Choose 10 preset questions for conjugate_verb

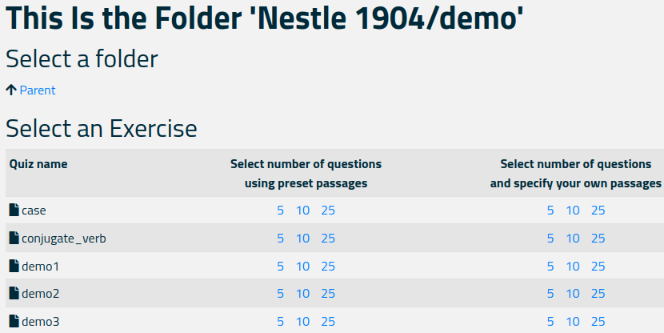pyautogui.click(x=302, y=238)
